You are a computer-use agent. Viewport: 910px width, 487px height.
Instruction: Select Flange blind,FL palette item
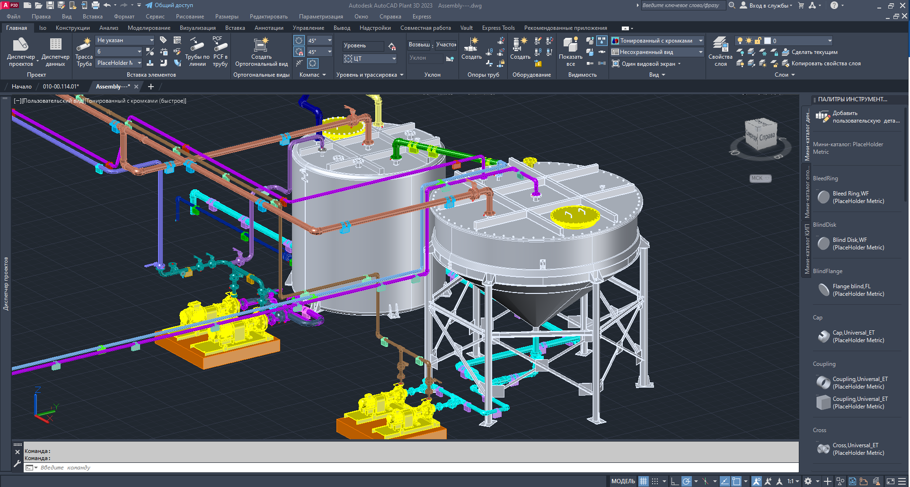tap(850, 290)
